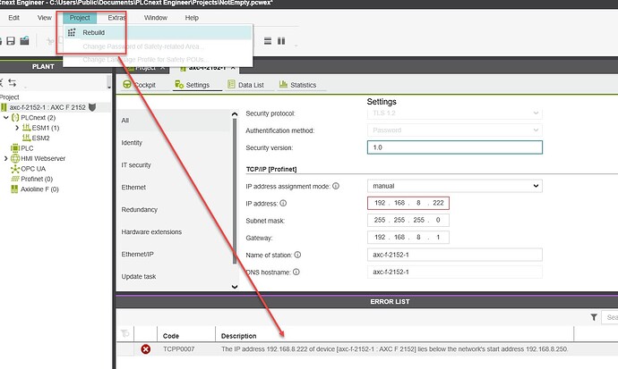This screenshot has height=369, width=618.
Task: Click the TCPP0007 error code cell
Action: coord(178,349)
